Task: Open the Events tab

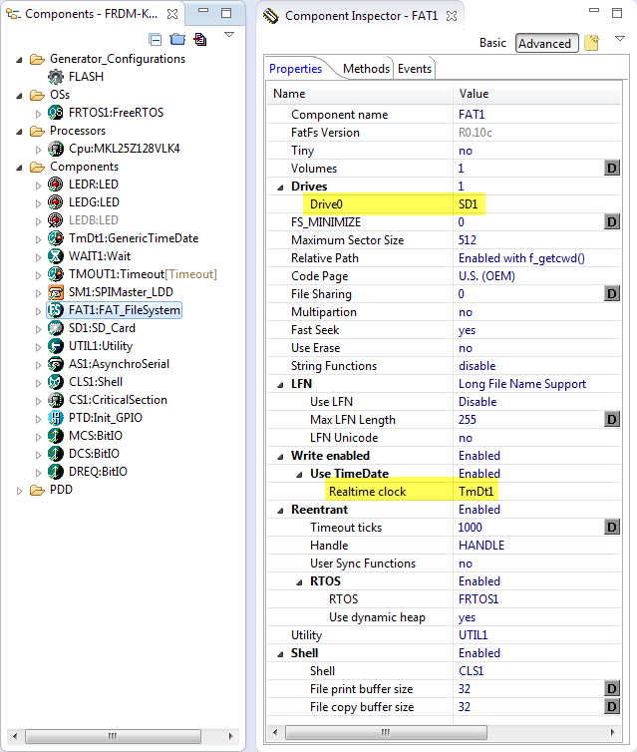Action: tap(415, 69)
